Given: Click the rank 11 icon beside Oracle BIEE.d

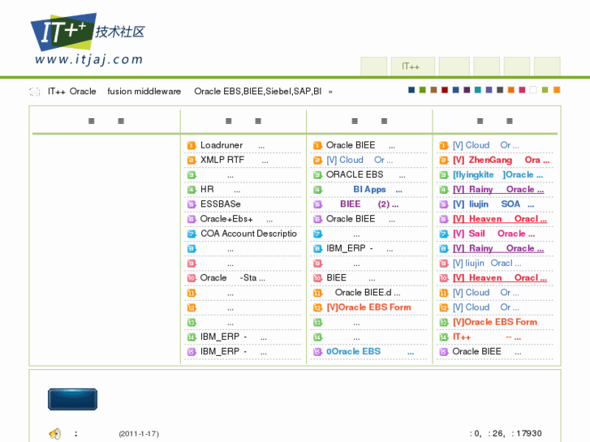Looking at the screenshot, I should (x=318, y=293).
